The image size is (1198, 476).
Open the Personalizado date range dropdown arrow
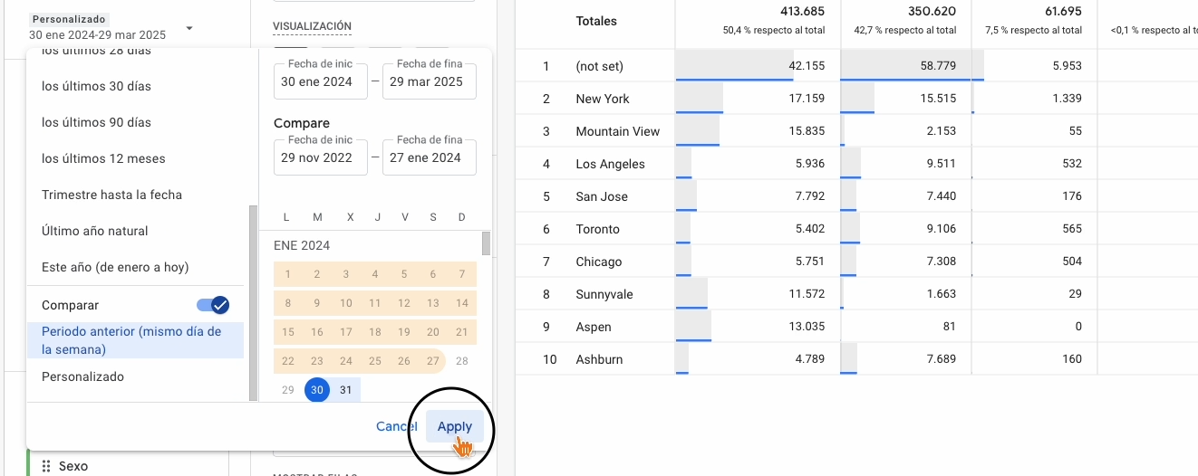[189, 28]
